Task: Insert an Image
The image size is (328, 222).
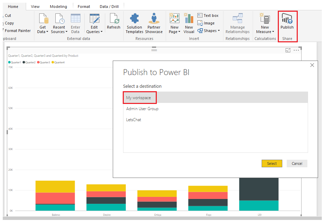Action: 206,23
